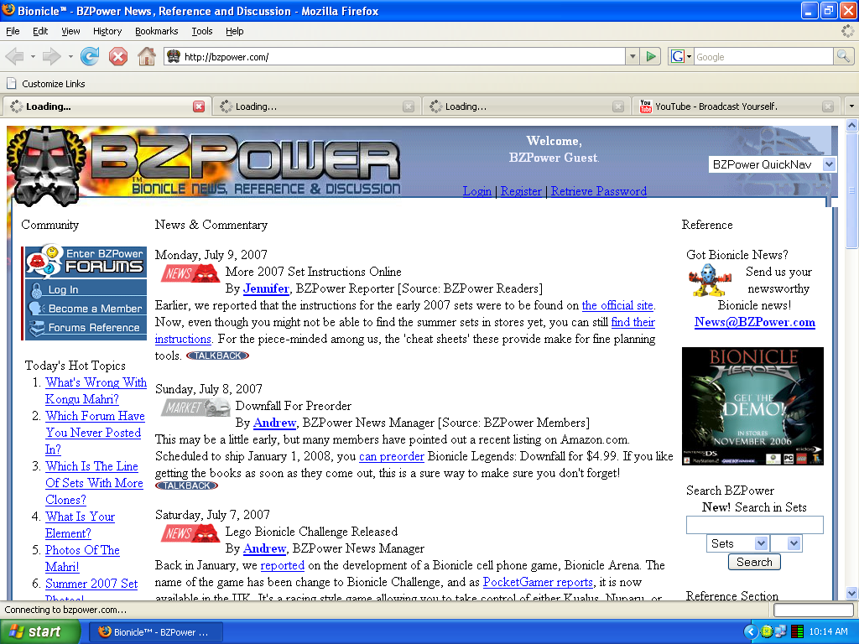Viewport: 859px width, 644px height.
Task: Open PocketGamer reports link
Action: pos(538,582)
